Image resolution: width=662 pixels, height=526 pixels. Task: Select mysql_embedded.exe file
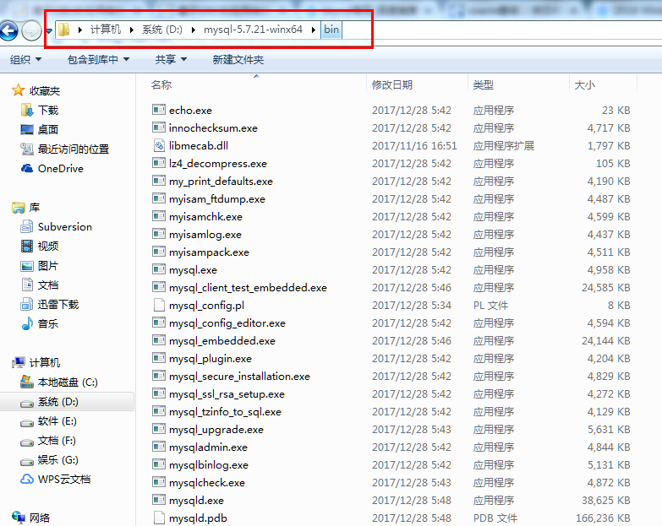(x=222, y=340)
